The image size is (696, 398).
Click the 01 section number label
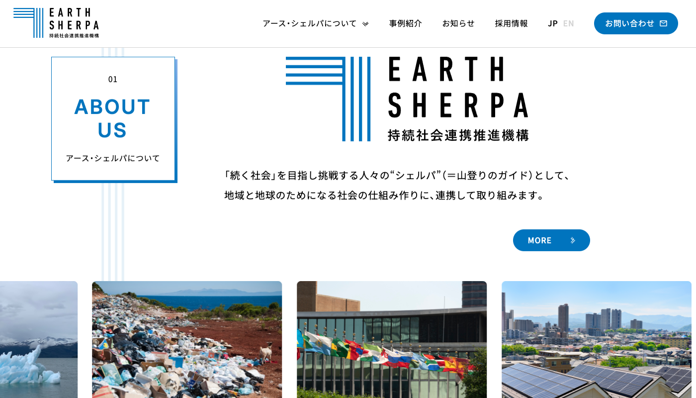click(x=113, y=79)
